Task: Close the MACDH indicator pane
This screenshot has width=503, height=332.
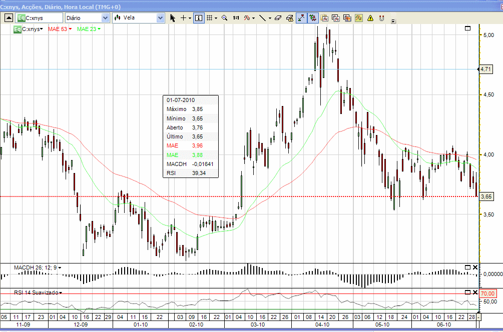Action: tap(475, 267)
